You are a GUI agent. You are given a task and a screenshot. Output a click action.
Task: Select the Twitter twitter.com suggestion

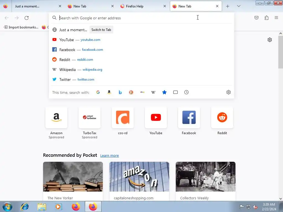click(x=141, y=79)
